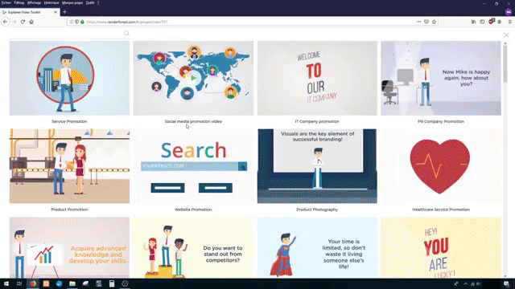Open the page actions three-dots menu

(x=418, y=22)
